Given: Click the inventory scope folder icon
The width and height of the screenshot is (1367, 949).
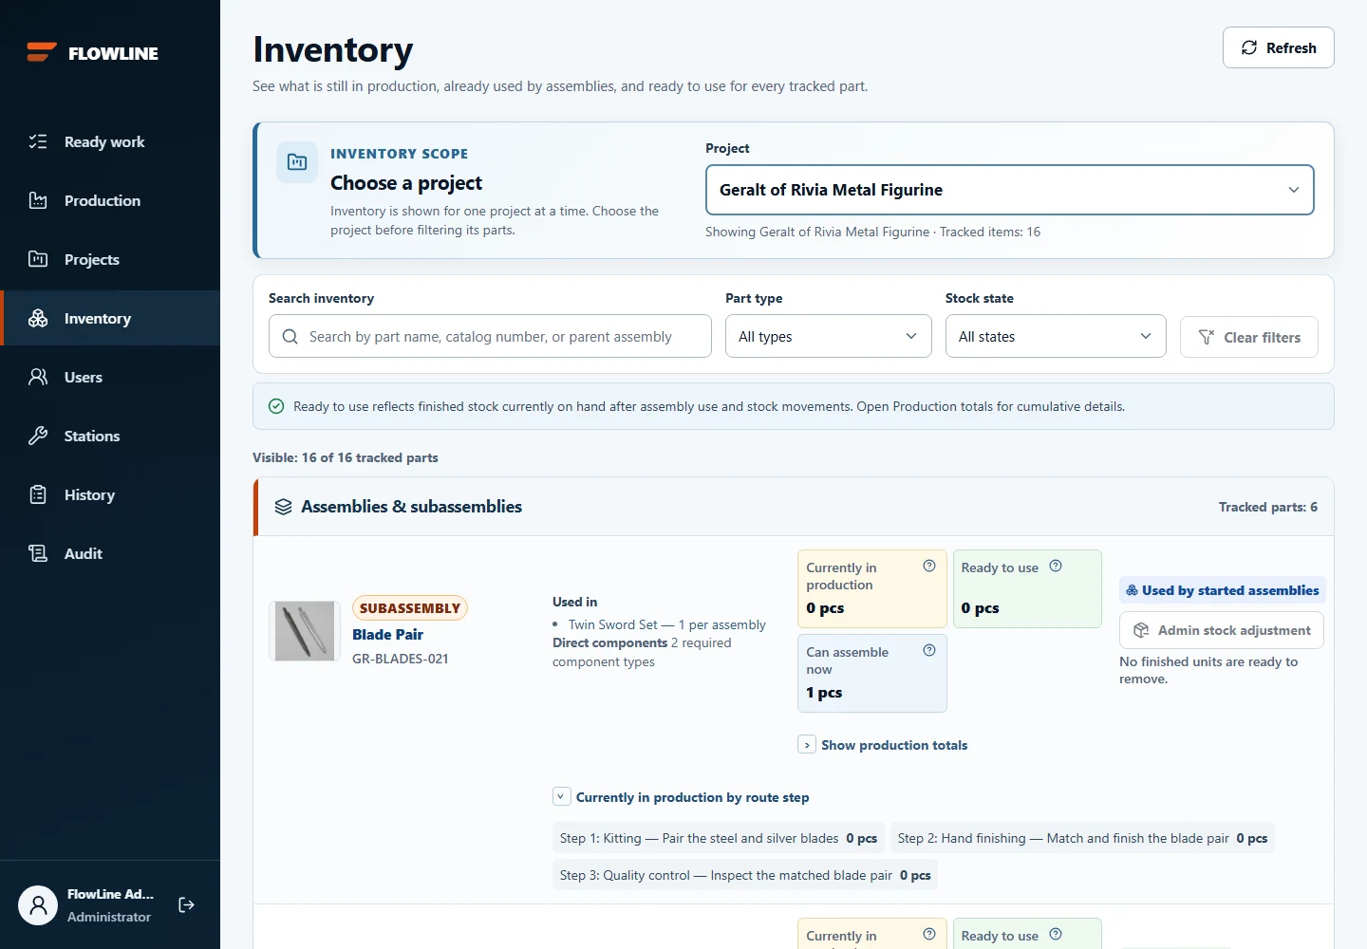Looking at the screenshot, I should click(297, 162).
